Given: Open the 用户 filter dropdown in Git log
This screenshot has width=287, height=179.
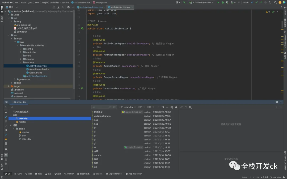Looking at the screenshot, I should [x=141, y=107].
